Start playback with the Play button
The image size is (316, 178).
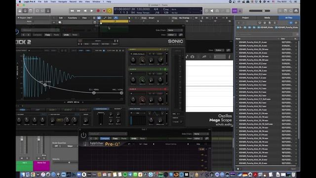tap(92, 11)
